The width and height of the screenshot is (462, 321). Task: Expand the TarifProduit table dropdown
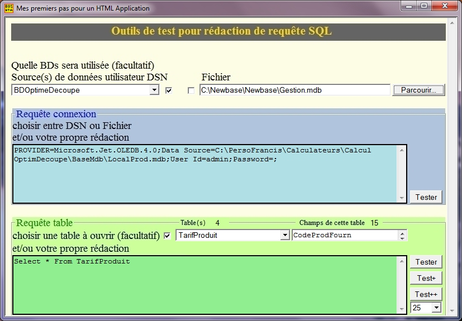coord(284,236)
